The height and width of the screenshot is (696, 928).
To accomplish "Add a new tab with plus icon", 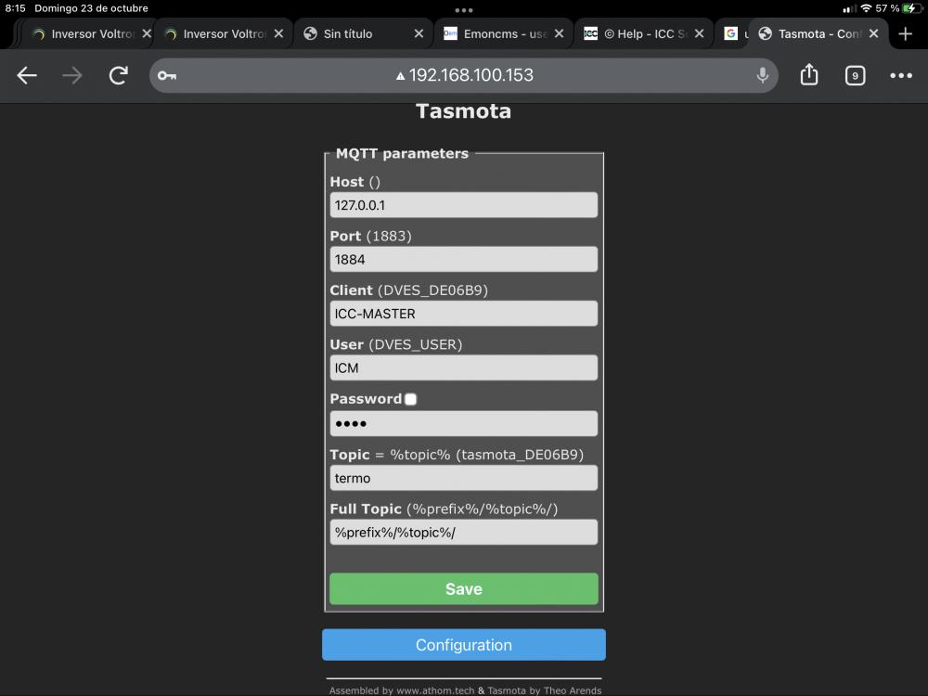I will [x=905, y=33].
